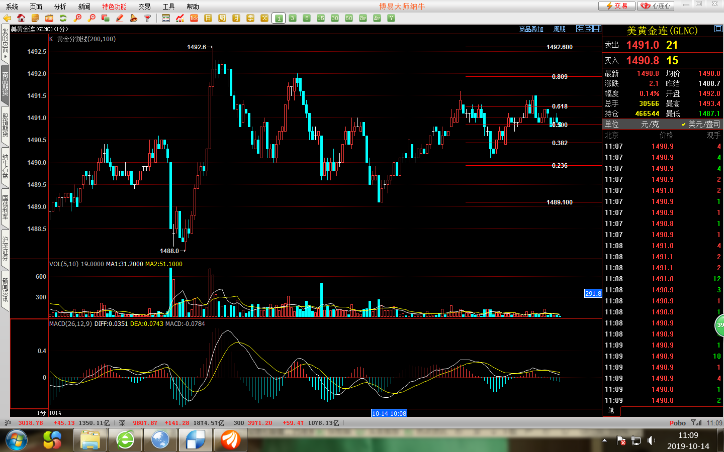Click the green refresh icon

click(x=63, y=18)
